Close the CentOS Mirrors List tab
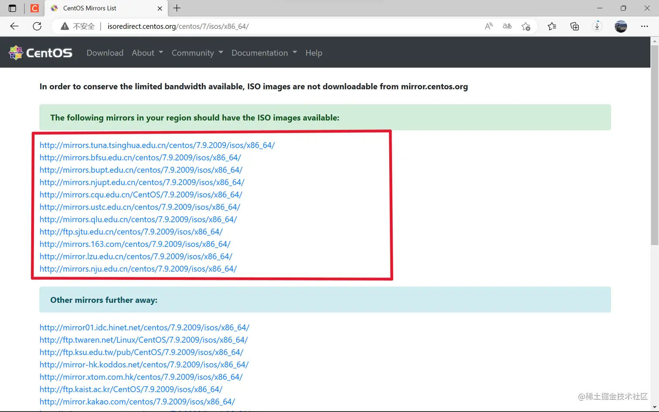Image resolution: width=659 pixels, height=412 pixels. pos(160,8)
